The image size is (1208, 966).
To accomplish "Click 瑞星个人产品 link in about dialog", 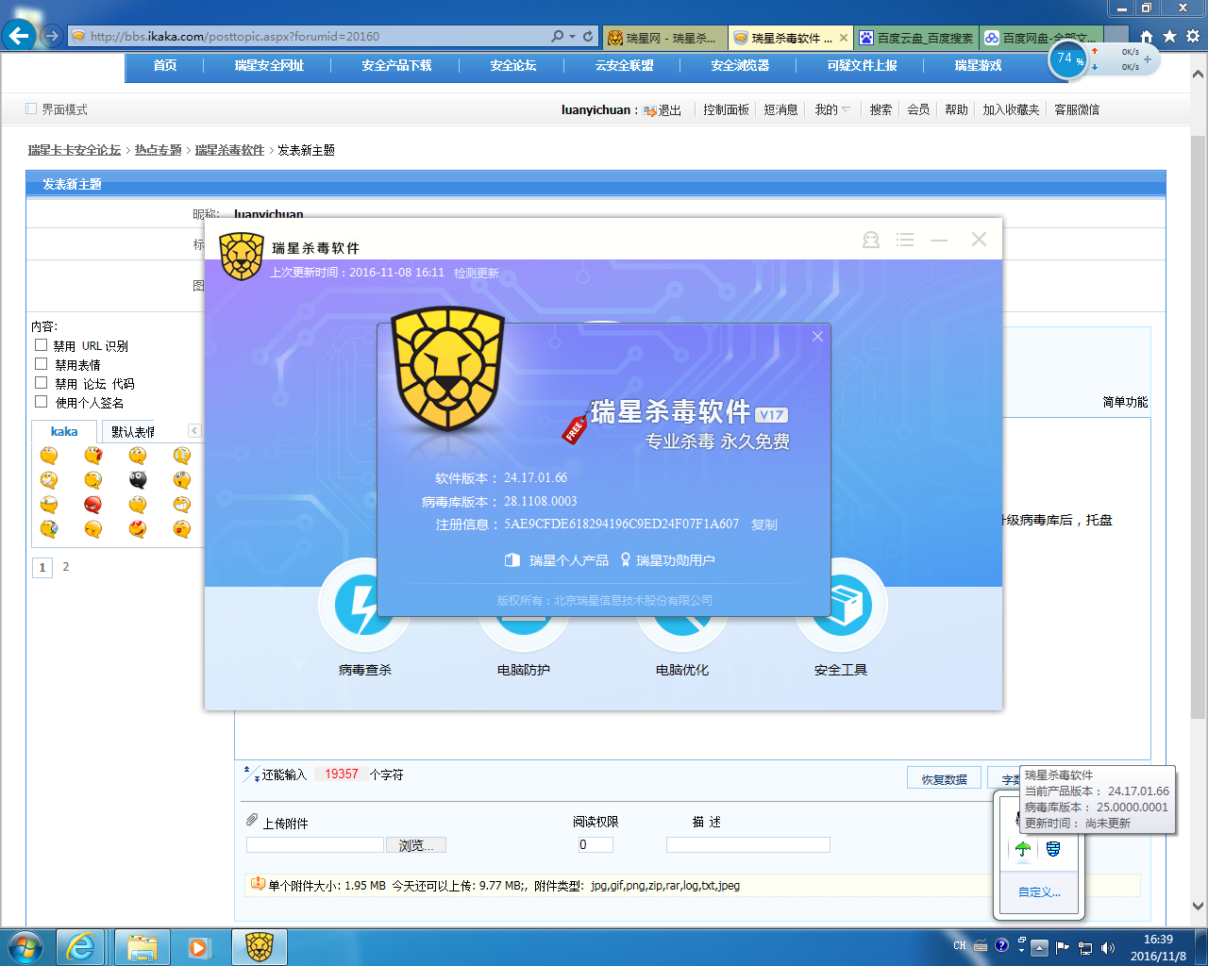I will coord(557,560).
